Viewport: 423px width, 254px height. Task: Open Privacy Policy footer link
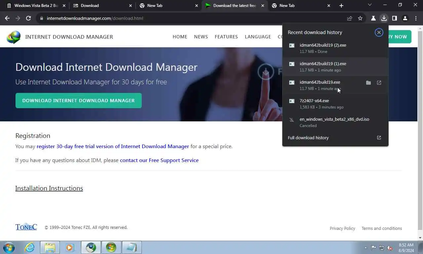[x=342, y=229]
